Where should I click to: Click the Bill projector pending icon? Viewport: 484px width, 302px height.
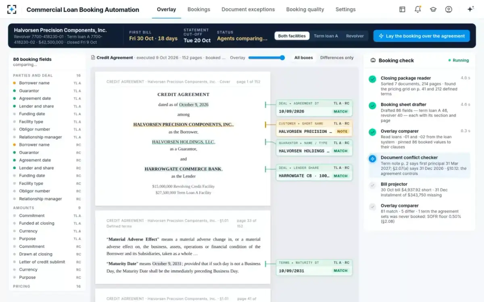tap(373, 185)
